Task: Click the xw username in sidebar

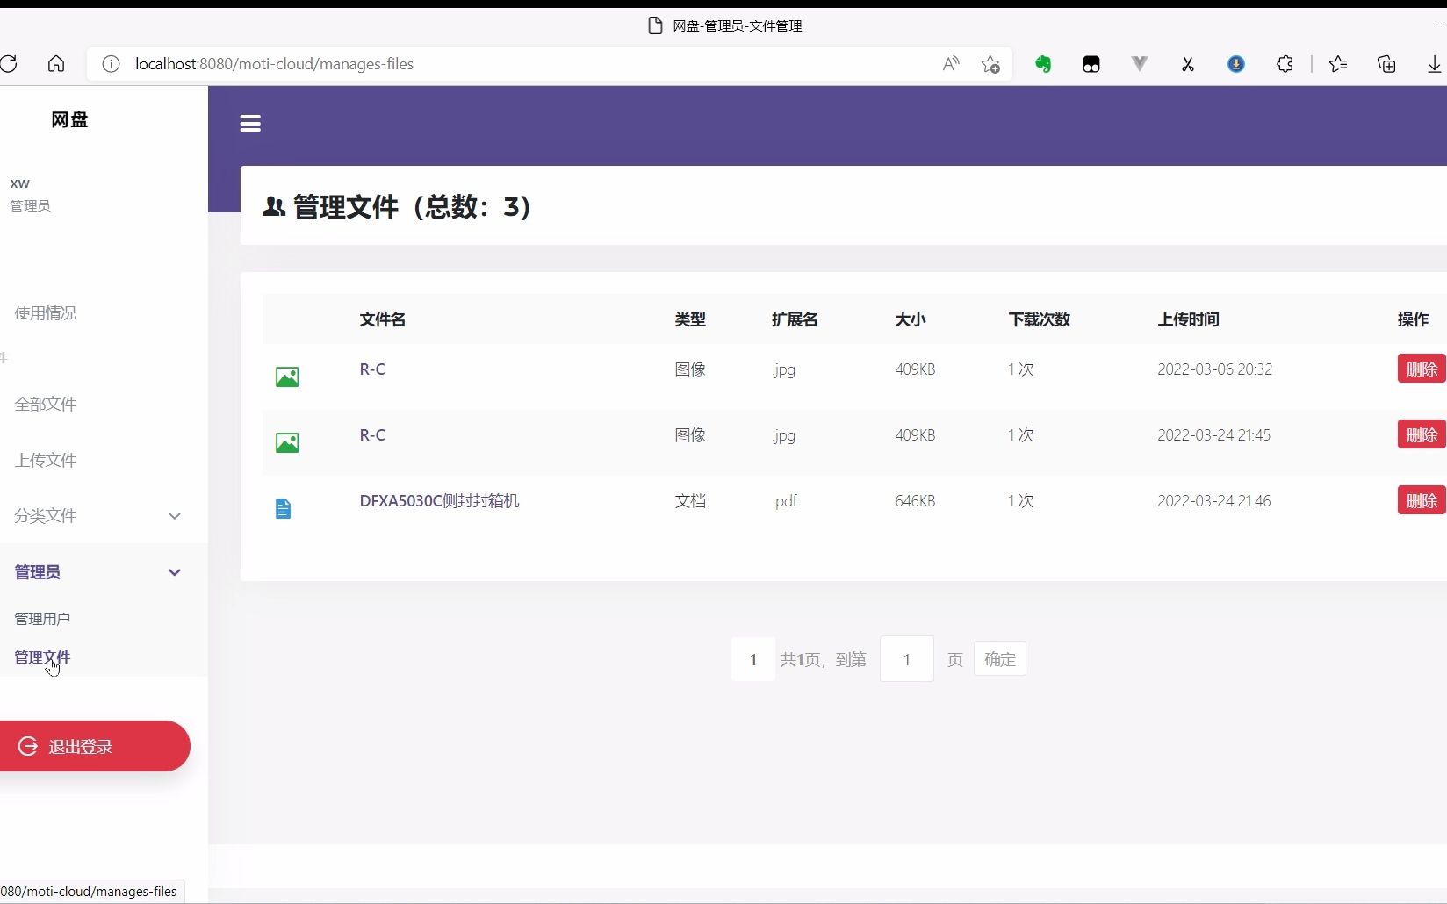Action: click(19, 183)
